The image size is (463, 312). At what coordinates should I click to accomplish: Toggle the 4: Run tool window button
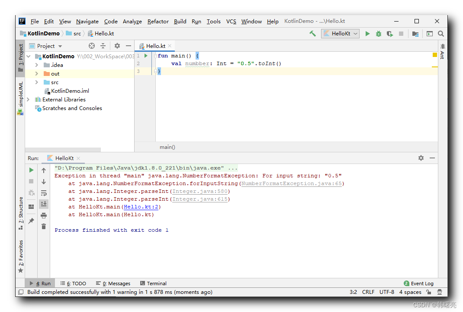[x=40, y=284]
